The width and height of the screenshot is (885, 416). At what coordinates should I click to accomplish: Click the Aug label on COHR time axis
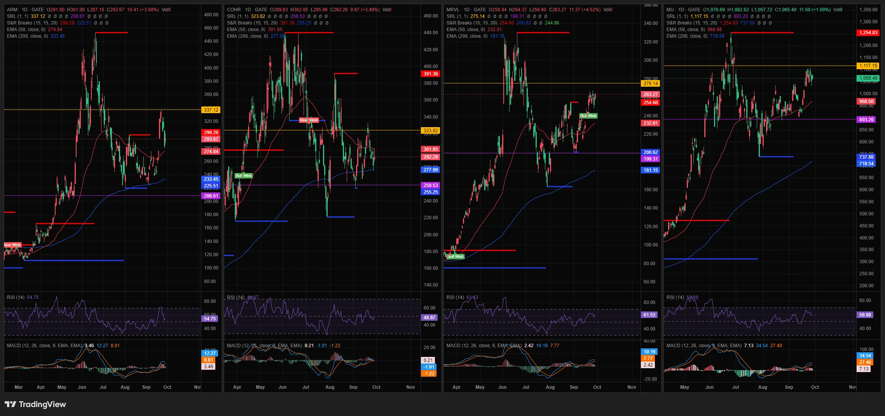coord(330,387)
